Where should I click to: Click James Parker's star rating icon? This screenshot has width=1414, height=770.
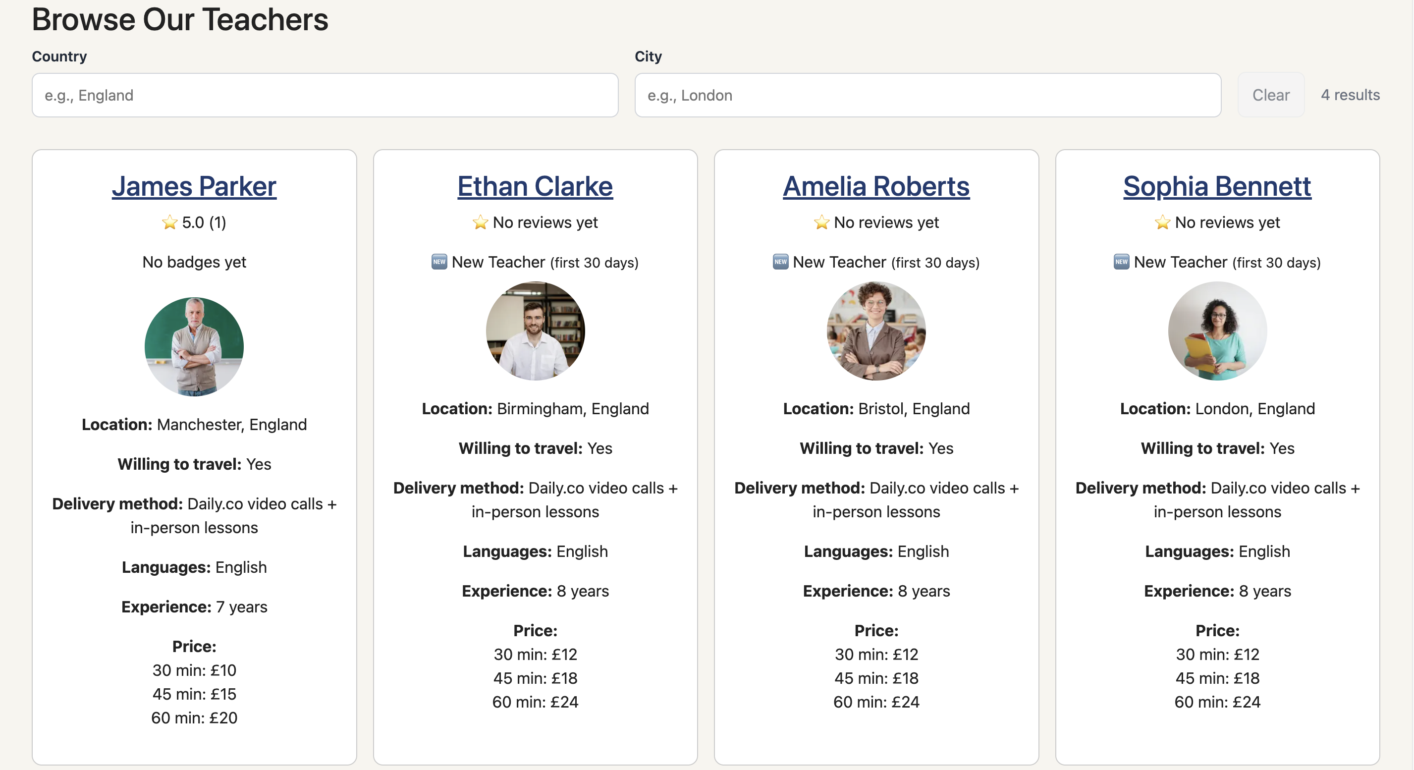(169, 222)
